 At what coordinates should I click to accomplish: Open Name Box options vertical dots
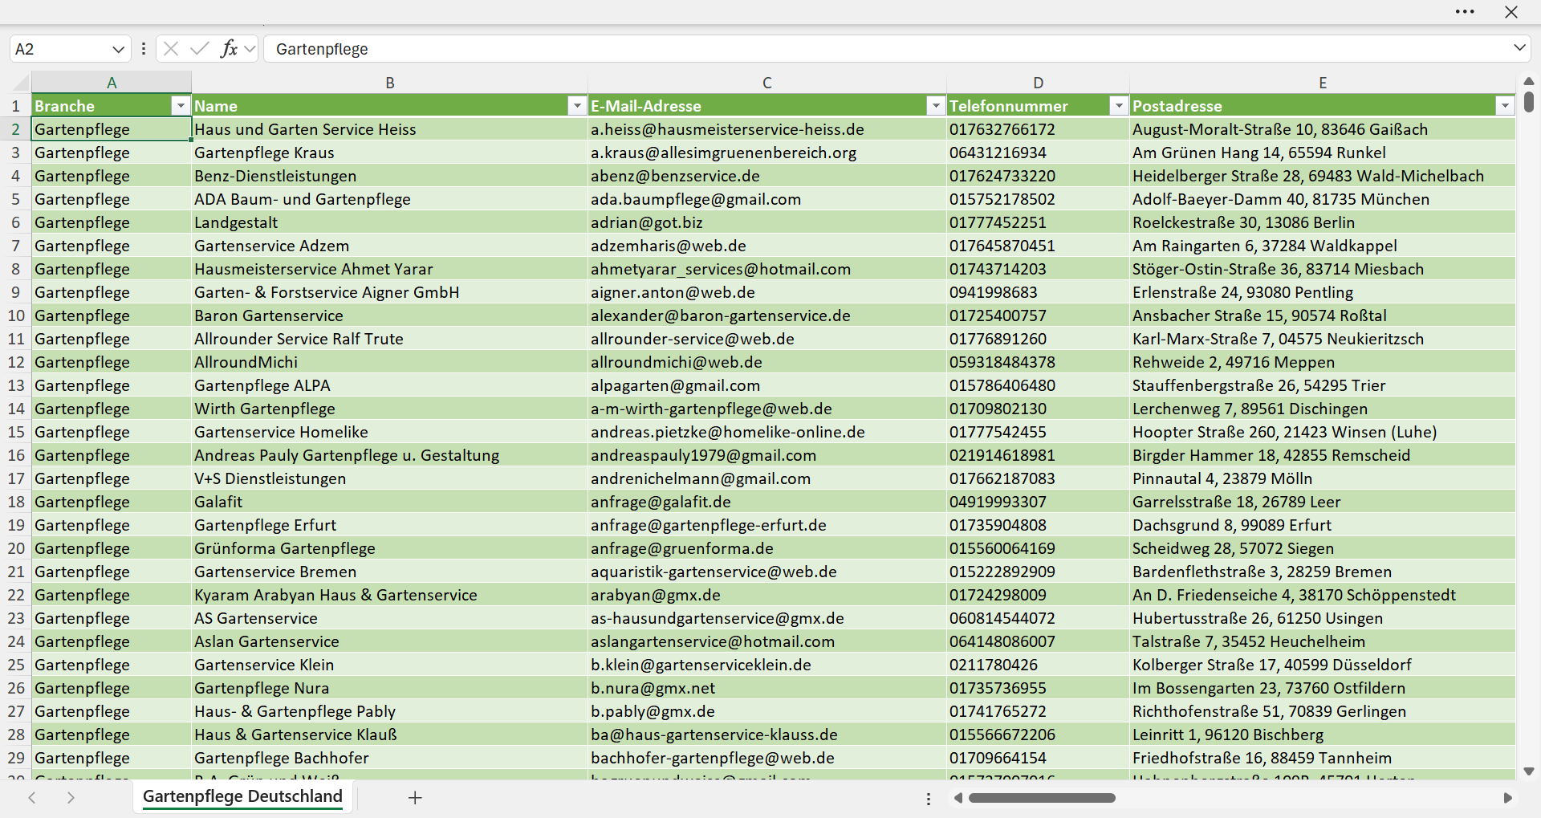click(144, 49)
